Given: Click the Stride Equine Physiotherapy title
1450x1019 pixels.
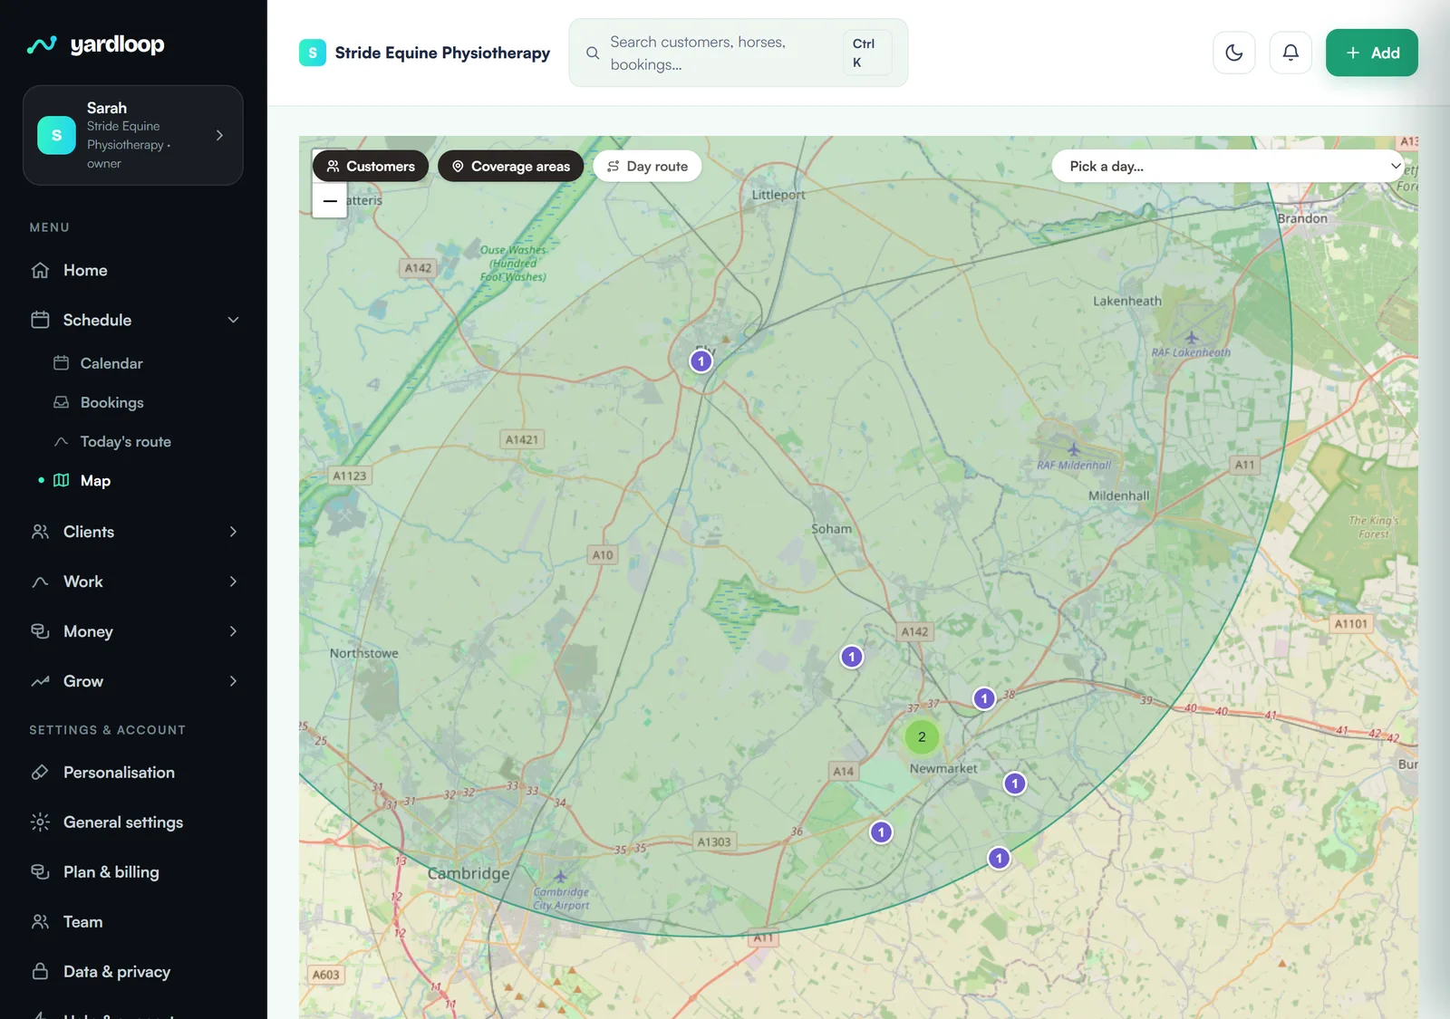Looking at the screenshot, I should (x=442, y=53).
